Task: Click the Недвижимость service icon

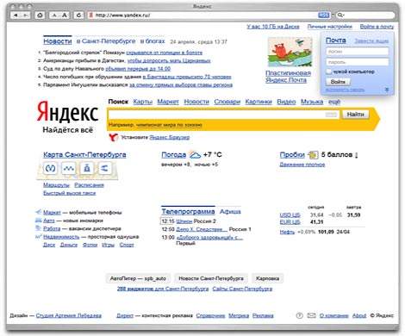Action: pyautogui.click(x=39, y=237)
